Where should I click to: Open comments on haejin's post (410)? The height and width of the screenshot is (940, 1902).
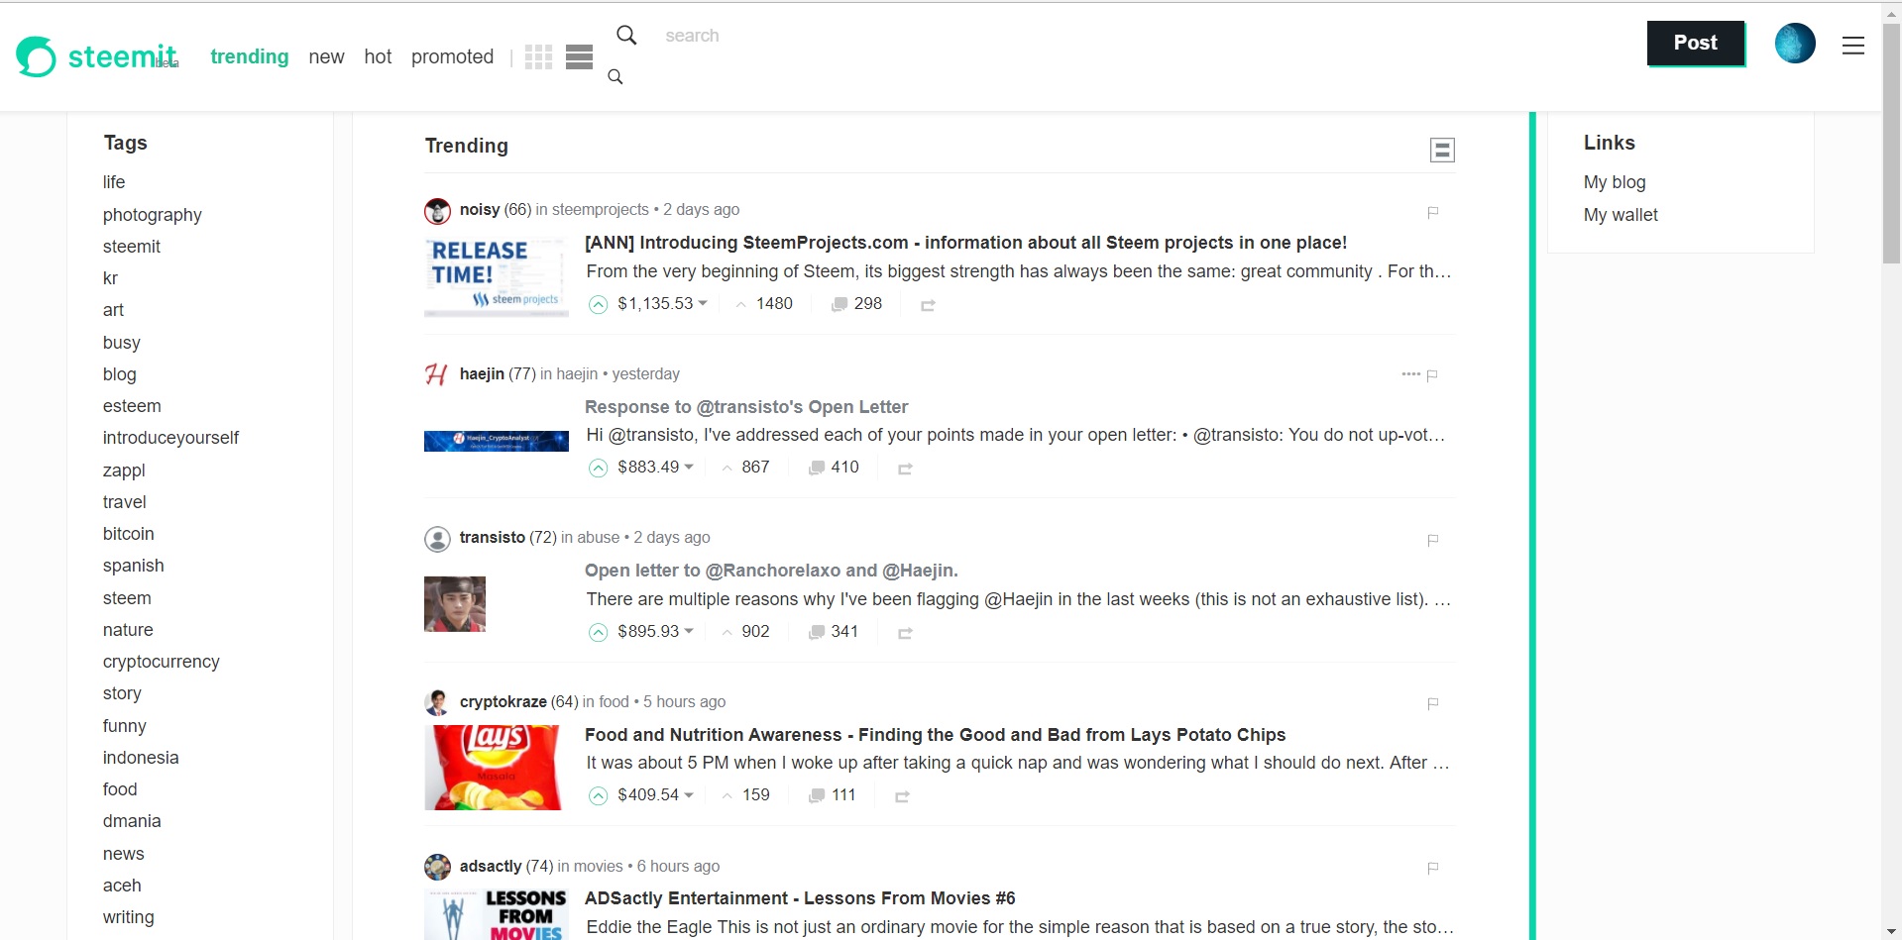(x=834, y=468)
